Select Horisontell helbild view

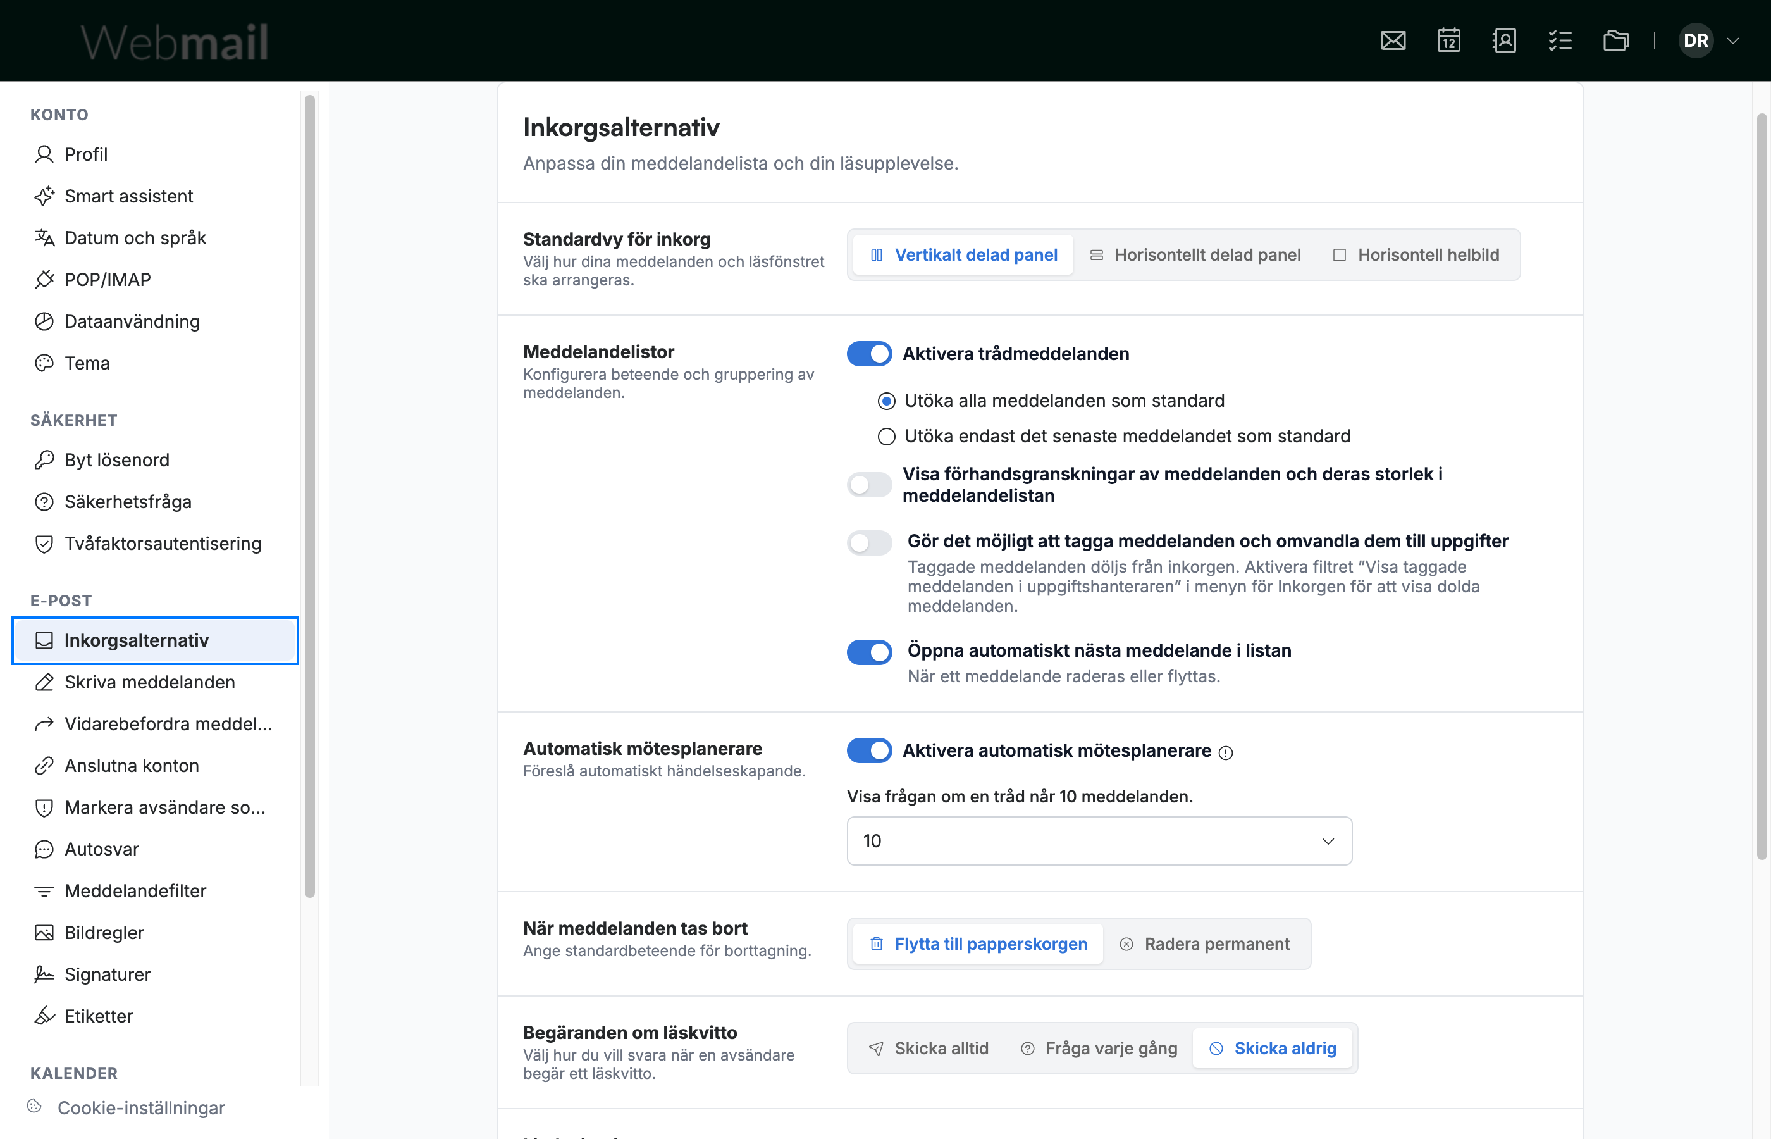tap(1416, 255)
